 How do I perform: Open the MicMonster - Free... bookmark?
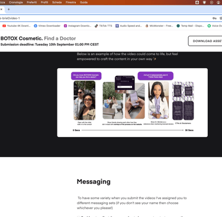click(159, 26)
